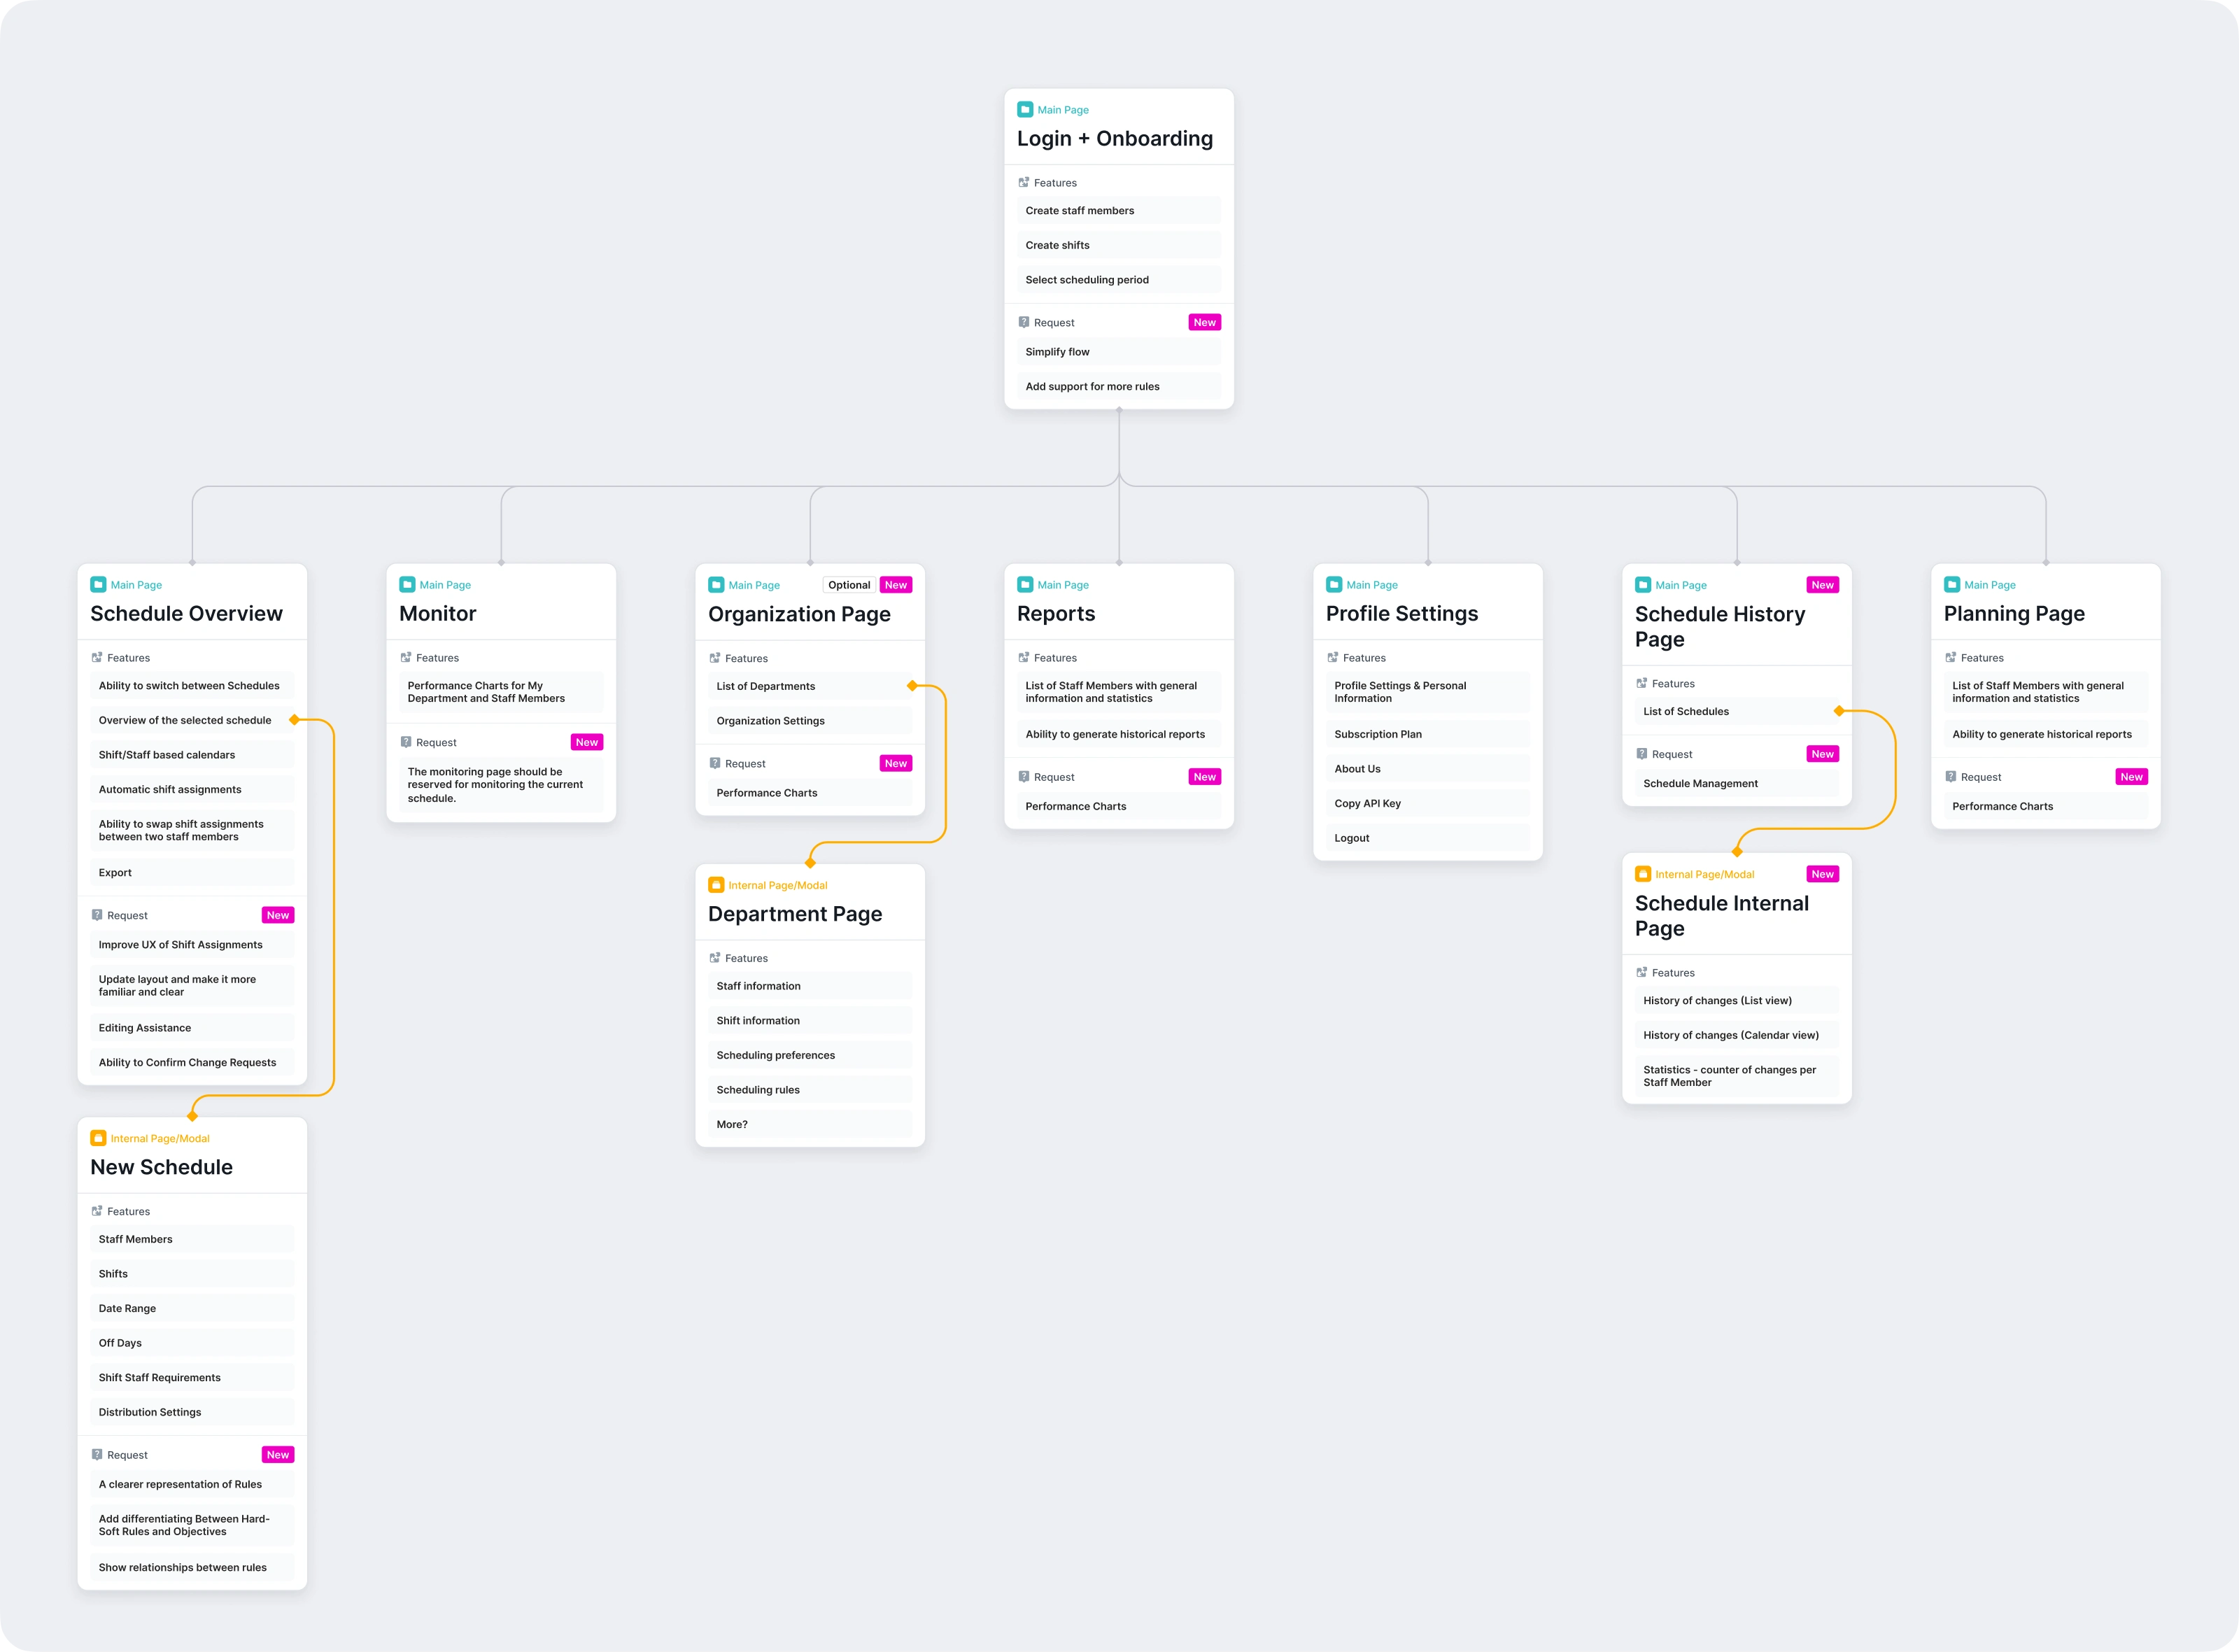
Task: Click Features icon in Schedule Internal Page card
Action: tap(1641, 972)
